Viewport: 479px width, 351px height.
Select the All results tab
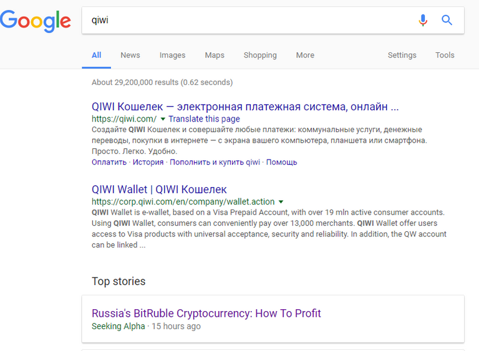point(96,55)
